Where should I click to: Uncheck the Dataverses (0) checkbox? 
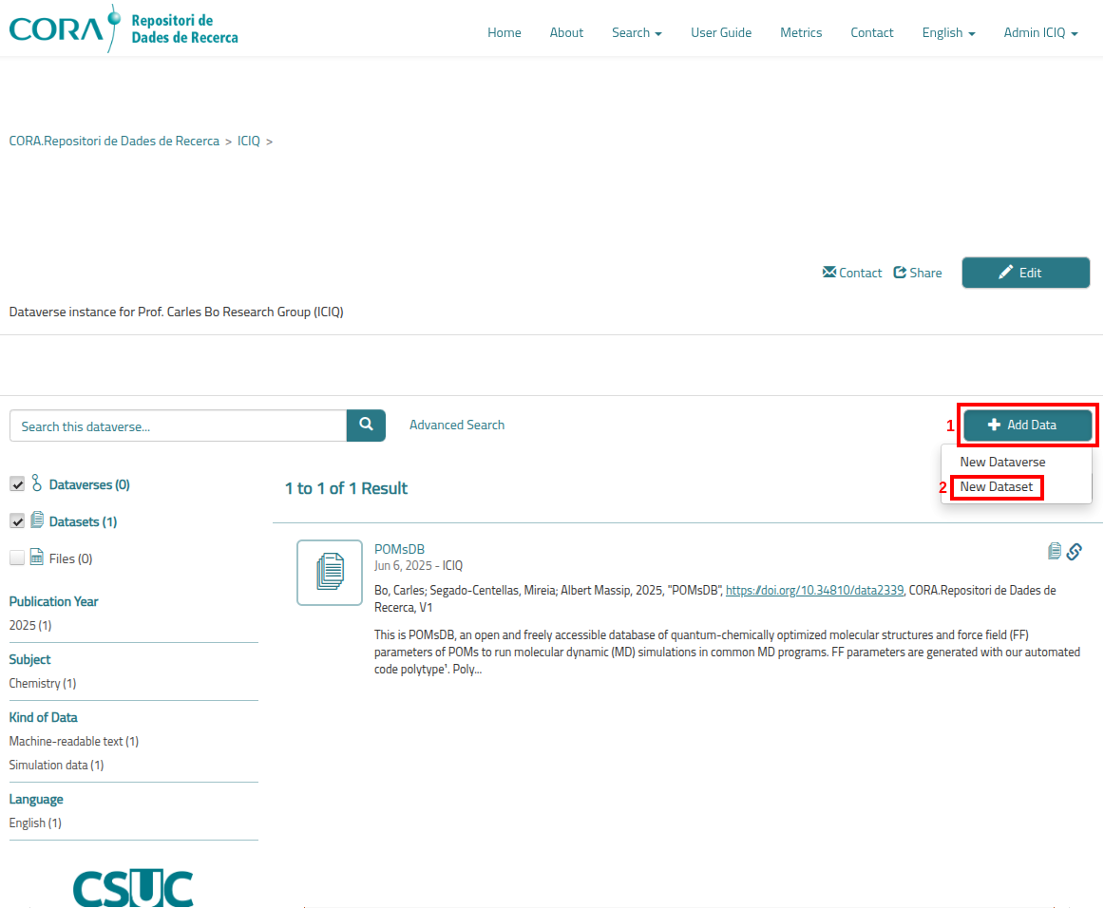pos(17,484)
